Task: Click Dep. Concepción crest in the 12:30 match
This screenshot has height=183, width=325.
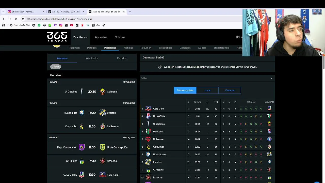Action: 82,147
